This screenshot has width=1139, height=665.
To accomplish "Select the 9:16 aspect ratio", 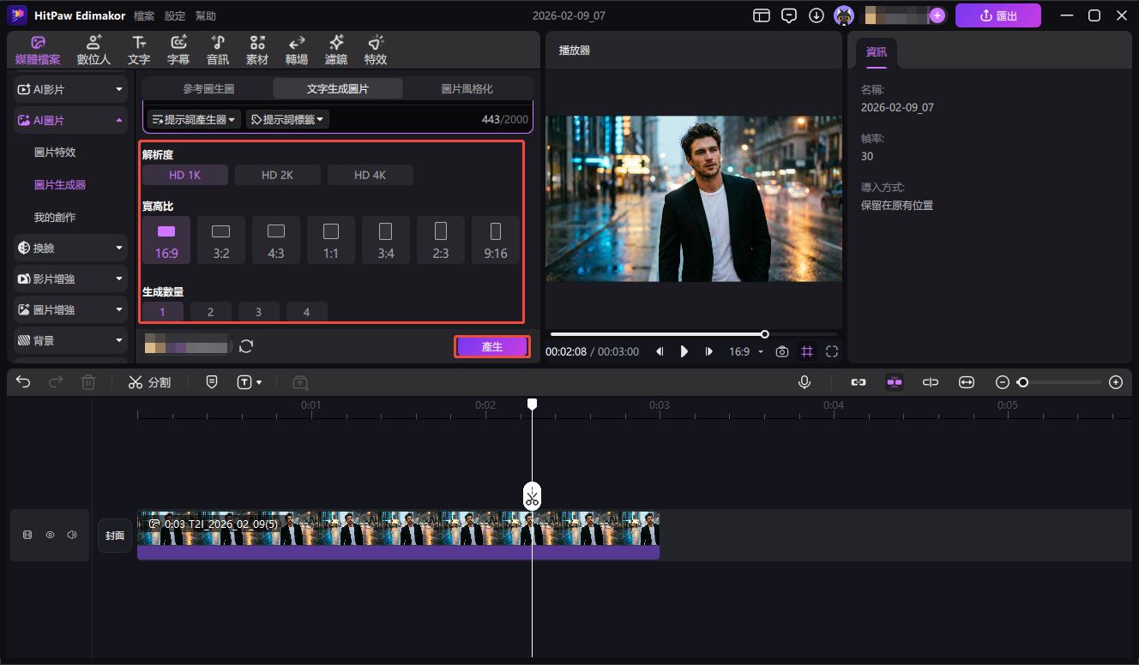I will coord(496,240).
